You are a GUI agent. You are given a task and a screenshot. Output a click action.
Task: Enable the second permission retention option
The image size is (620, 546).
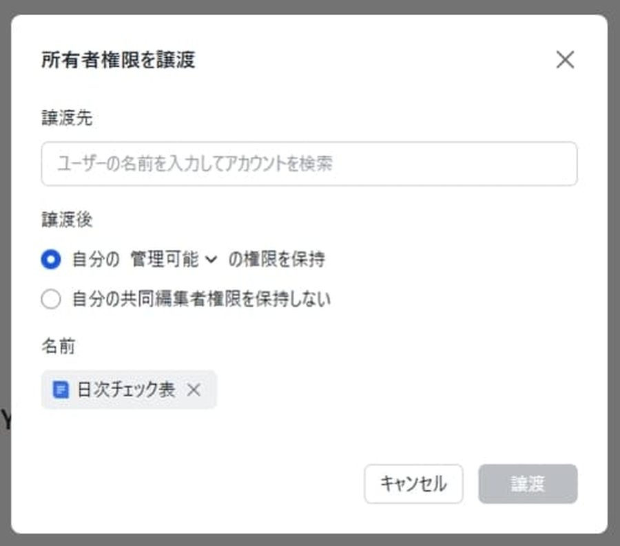50,300
